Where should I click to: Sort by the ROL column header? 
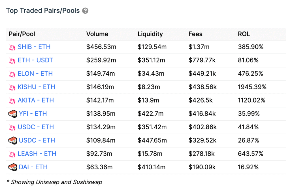244,34
